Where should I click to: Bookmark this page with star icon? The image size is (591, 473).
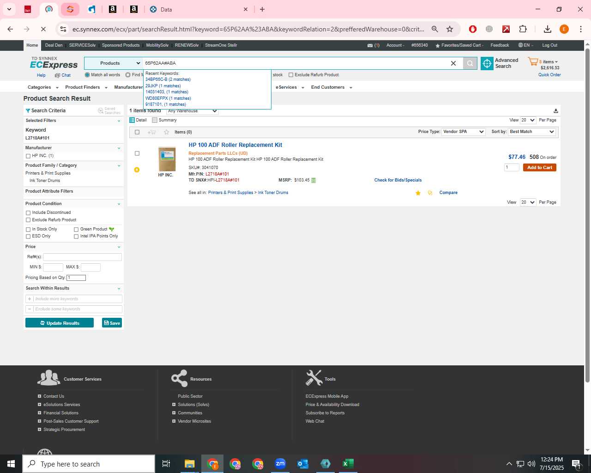[450, 29]
